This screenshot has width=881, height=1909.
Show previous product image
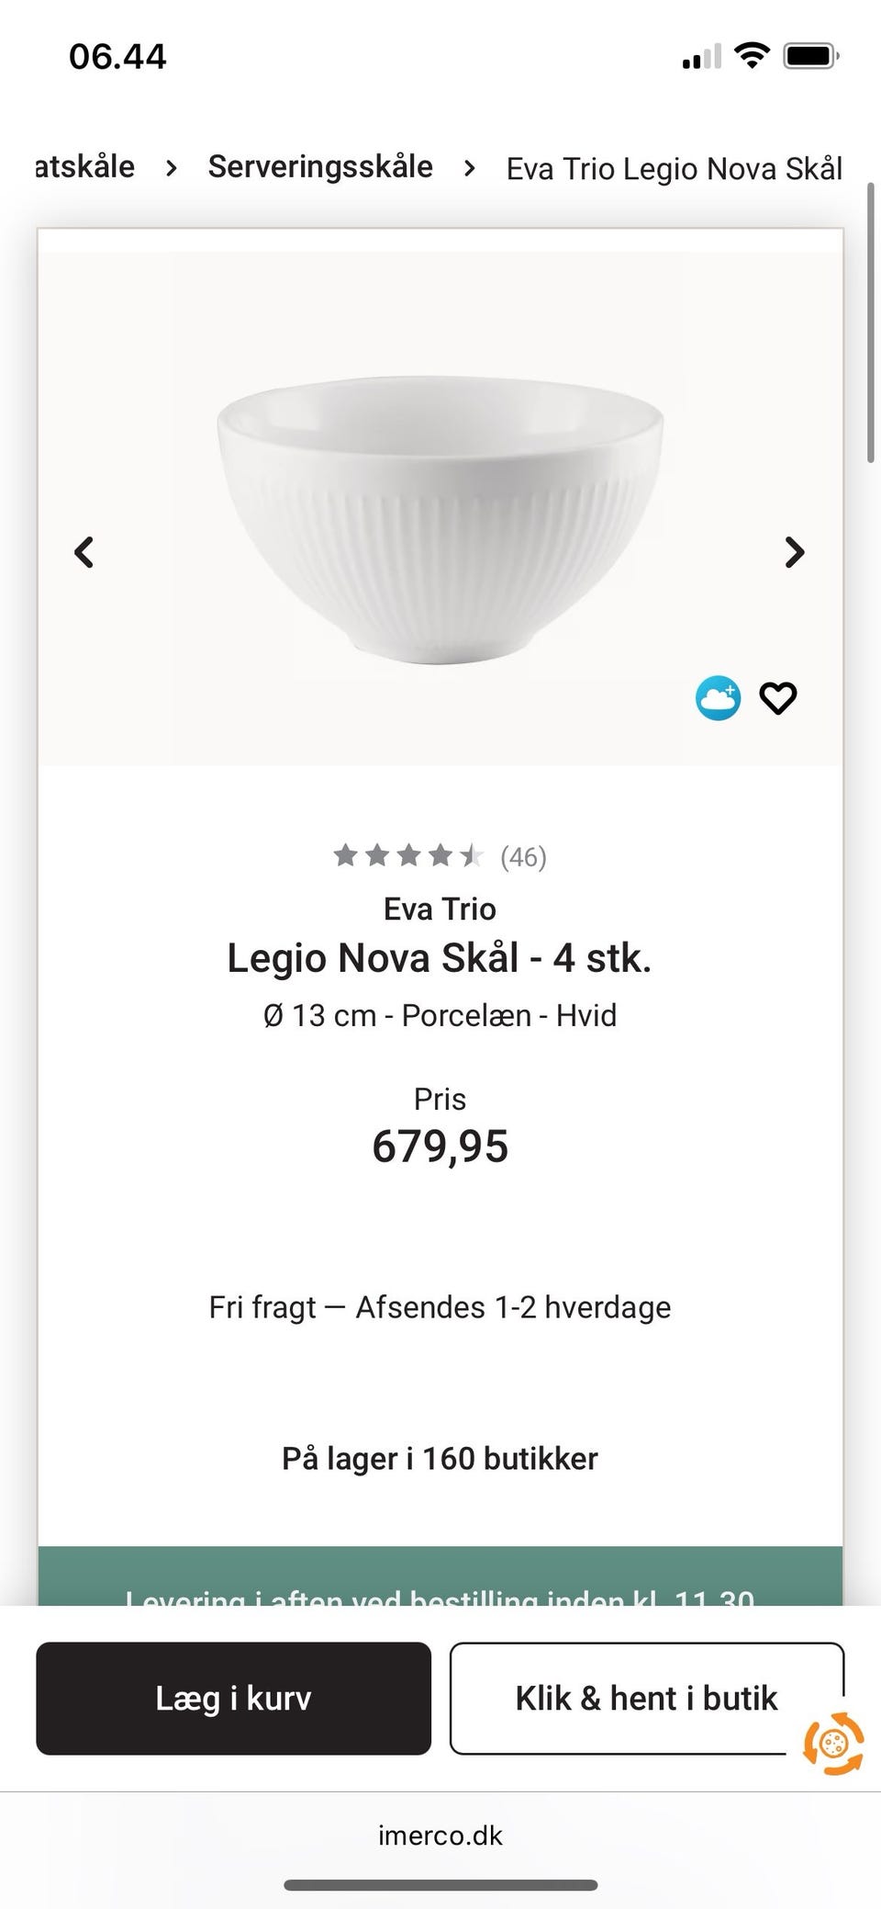[x=84, y=552]
